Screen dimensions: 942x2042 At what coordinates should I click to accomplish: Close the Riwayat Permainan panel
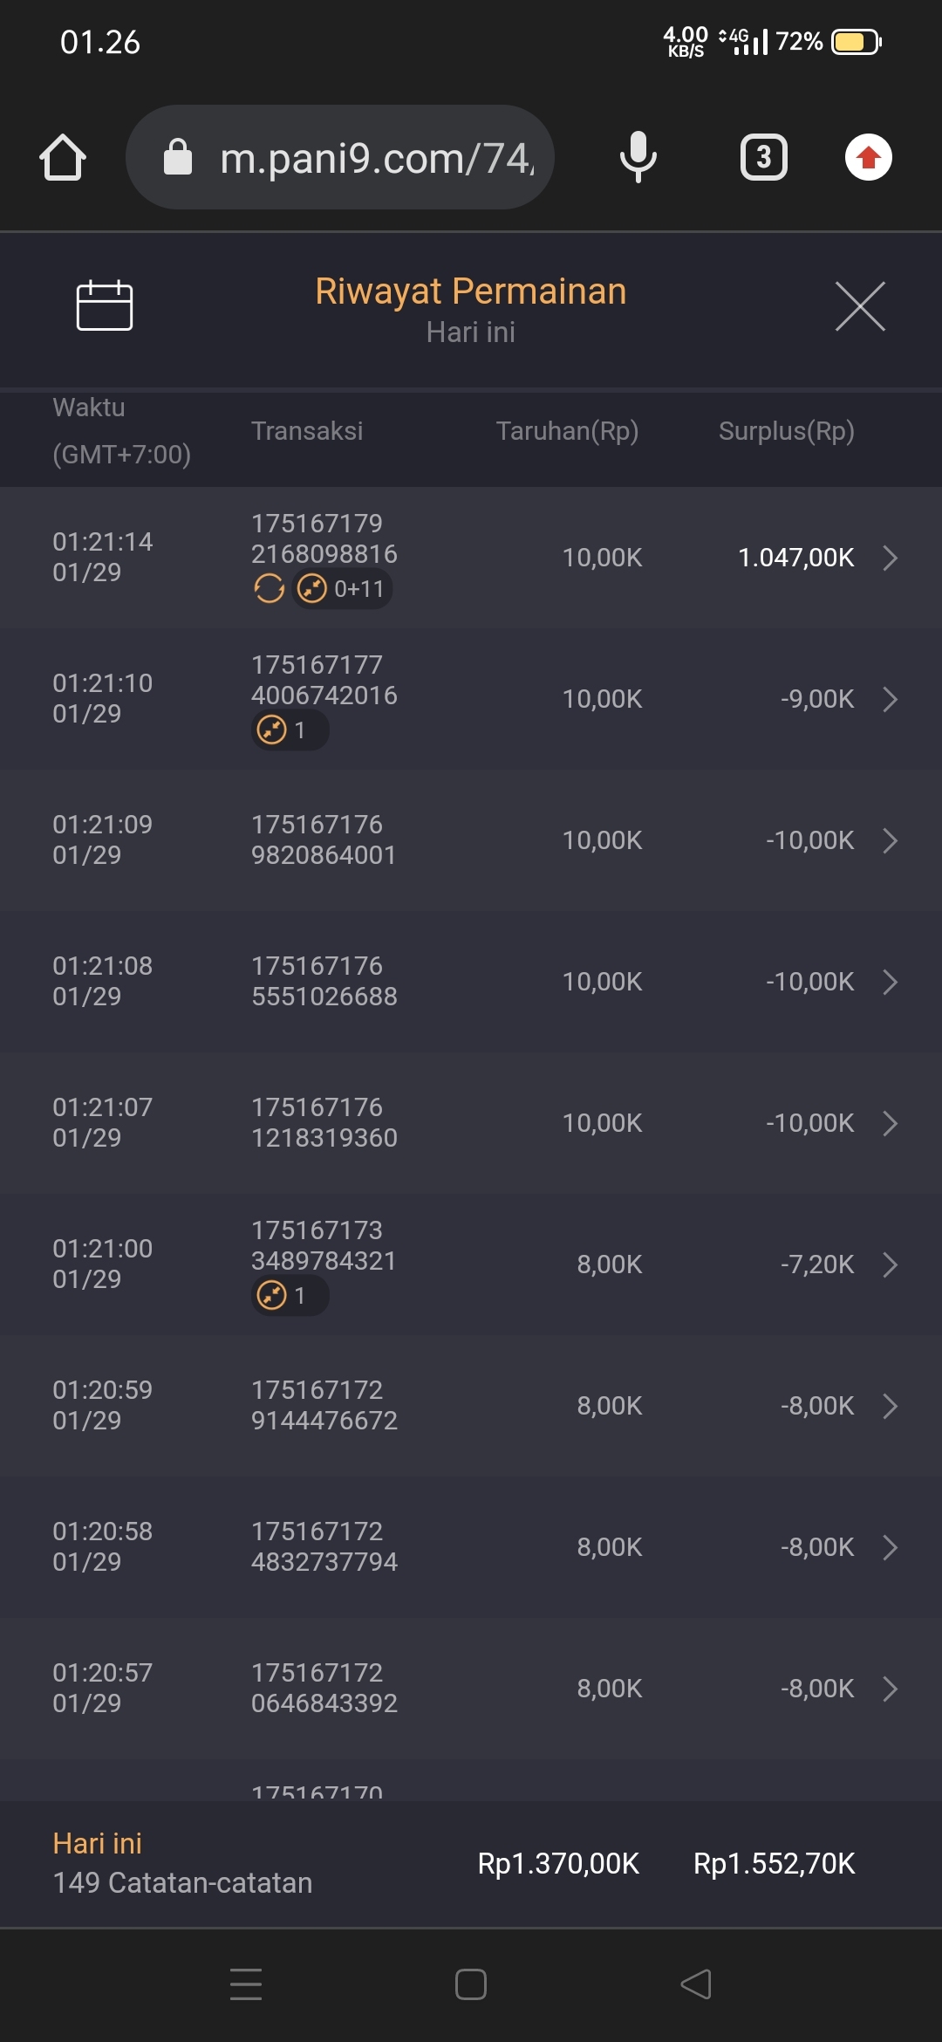click(x=860, y=306)
